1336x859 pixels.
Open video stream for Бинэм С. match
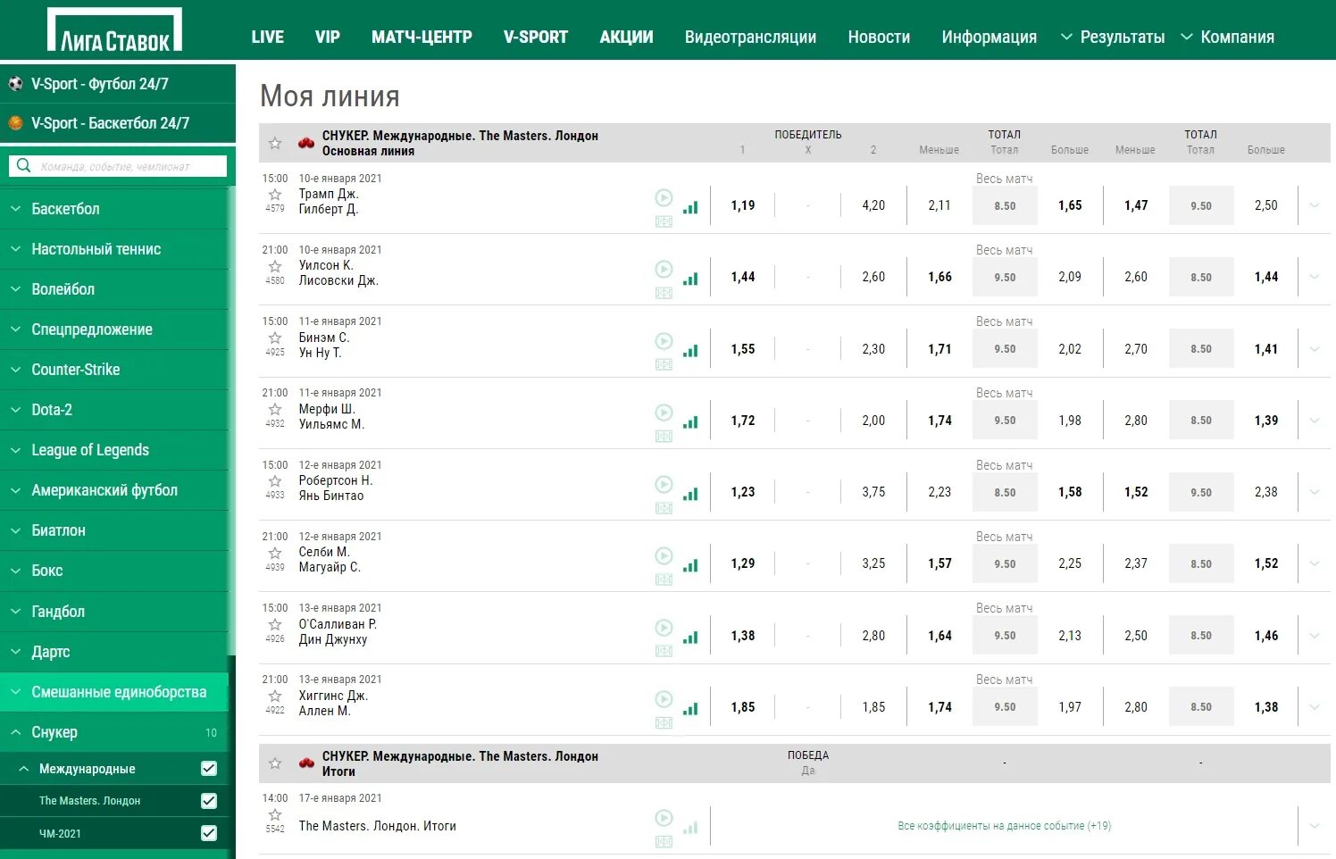[x=664, y=341]
